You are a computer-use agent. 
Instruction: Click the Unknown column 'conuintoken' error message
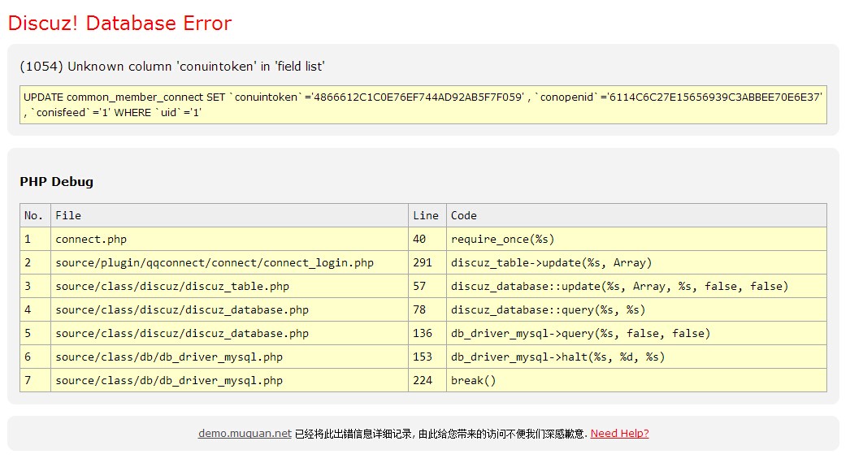(171, 67)
